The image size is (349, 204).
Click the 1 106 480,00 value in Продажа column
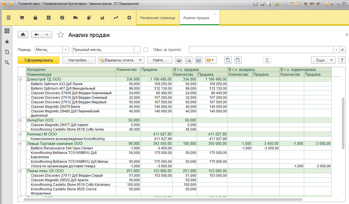pyautogui.click(x=161, y=79)
